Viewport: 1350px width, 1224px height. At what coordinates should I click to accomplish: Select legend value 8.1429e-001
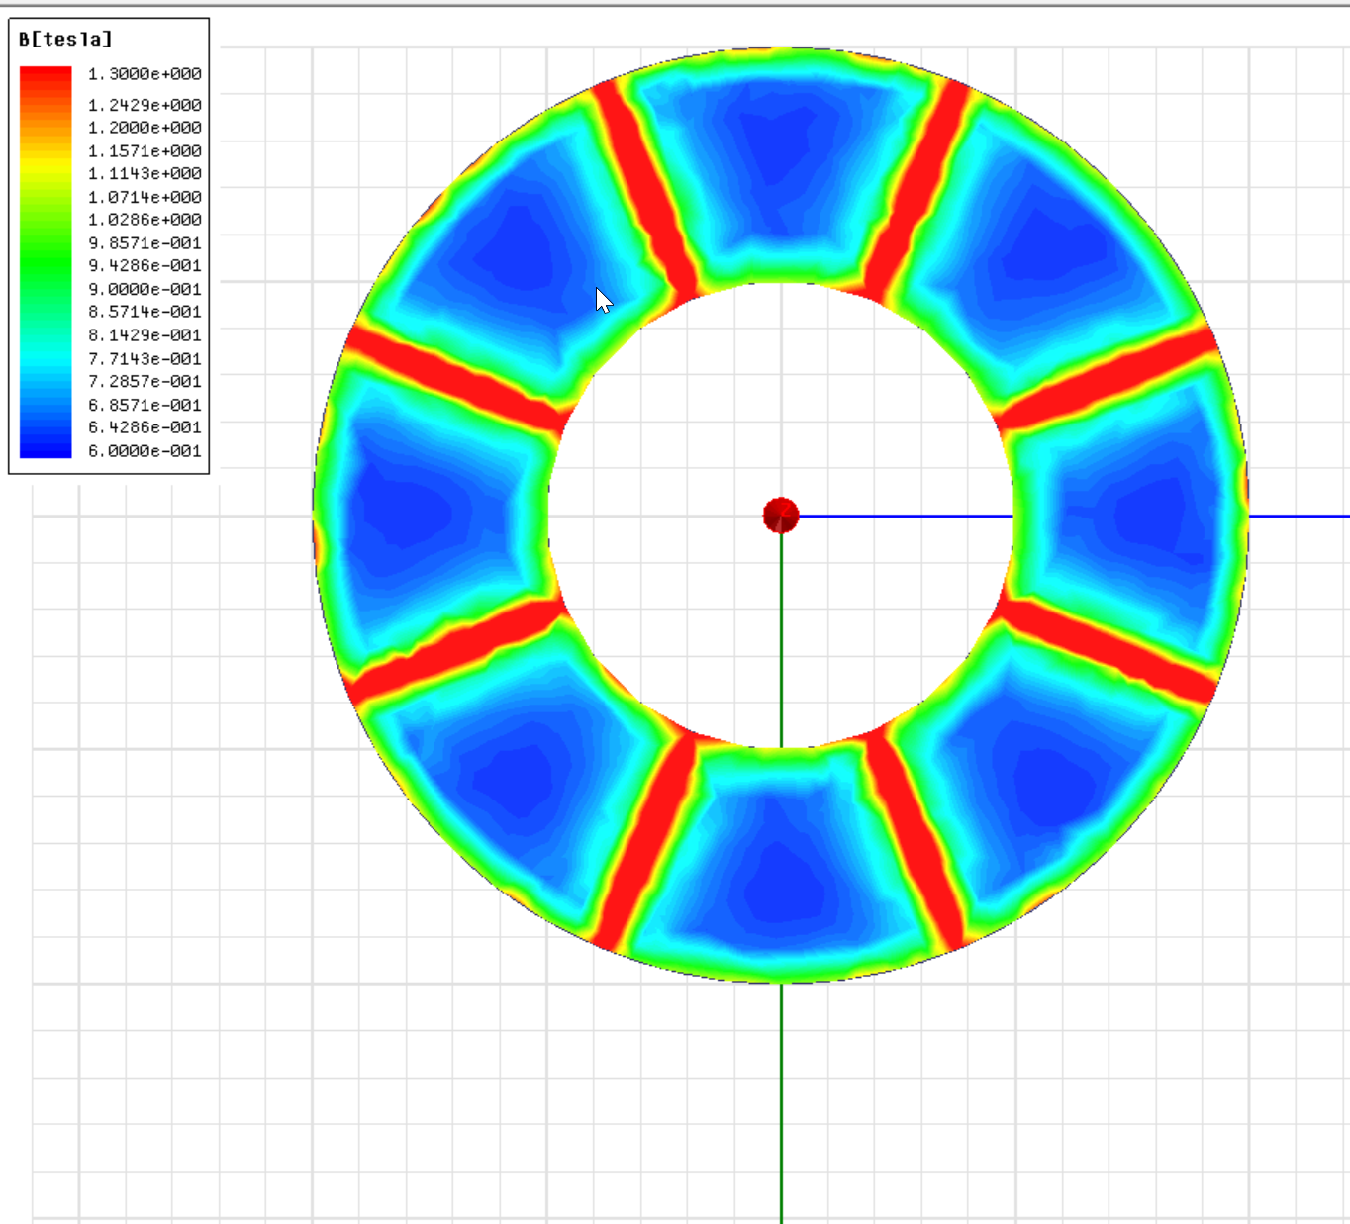(145, 335)
